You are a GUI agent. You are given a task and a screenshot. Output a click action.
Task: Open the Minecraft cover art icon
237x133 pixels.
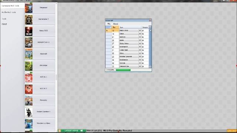coord(29,54)
